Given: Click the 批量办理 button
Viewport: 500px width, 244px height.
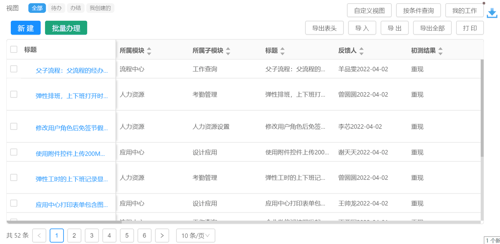Looking at the screenshot, I should click(66, 28).
